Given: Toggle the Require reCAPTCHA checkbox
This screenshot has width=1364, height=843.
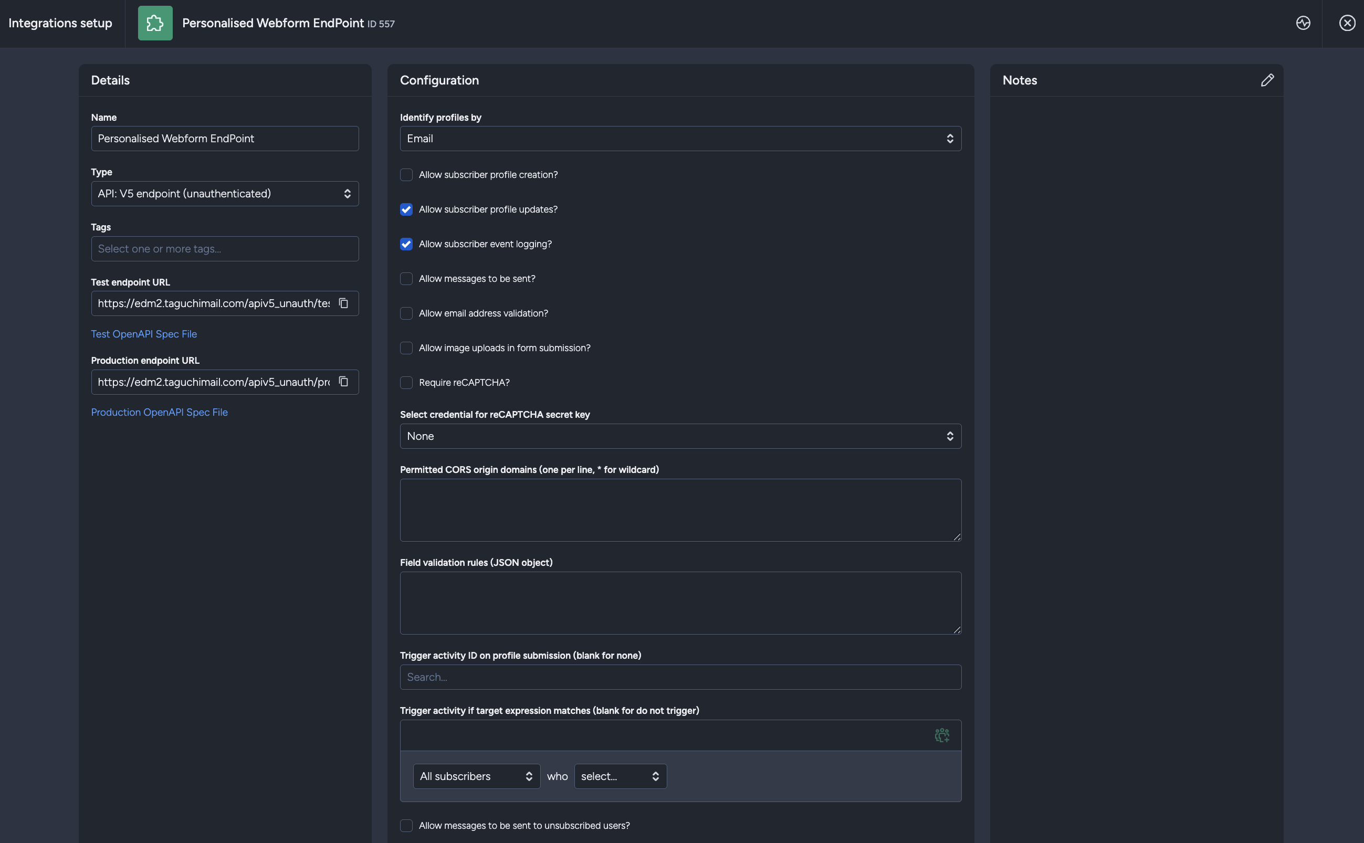Looking at the screenshot, I should click(406, 382).
